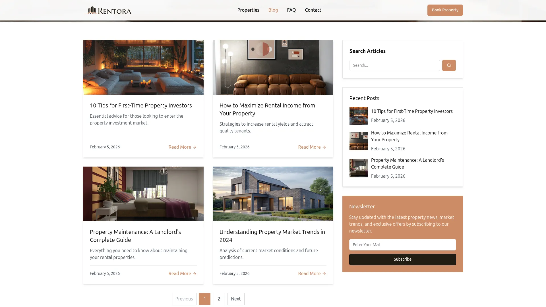This screenshot has width=546, height=307.
Task: Go to page 2 of the blog
Action: pos(219,299)
